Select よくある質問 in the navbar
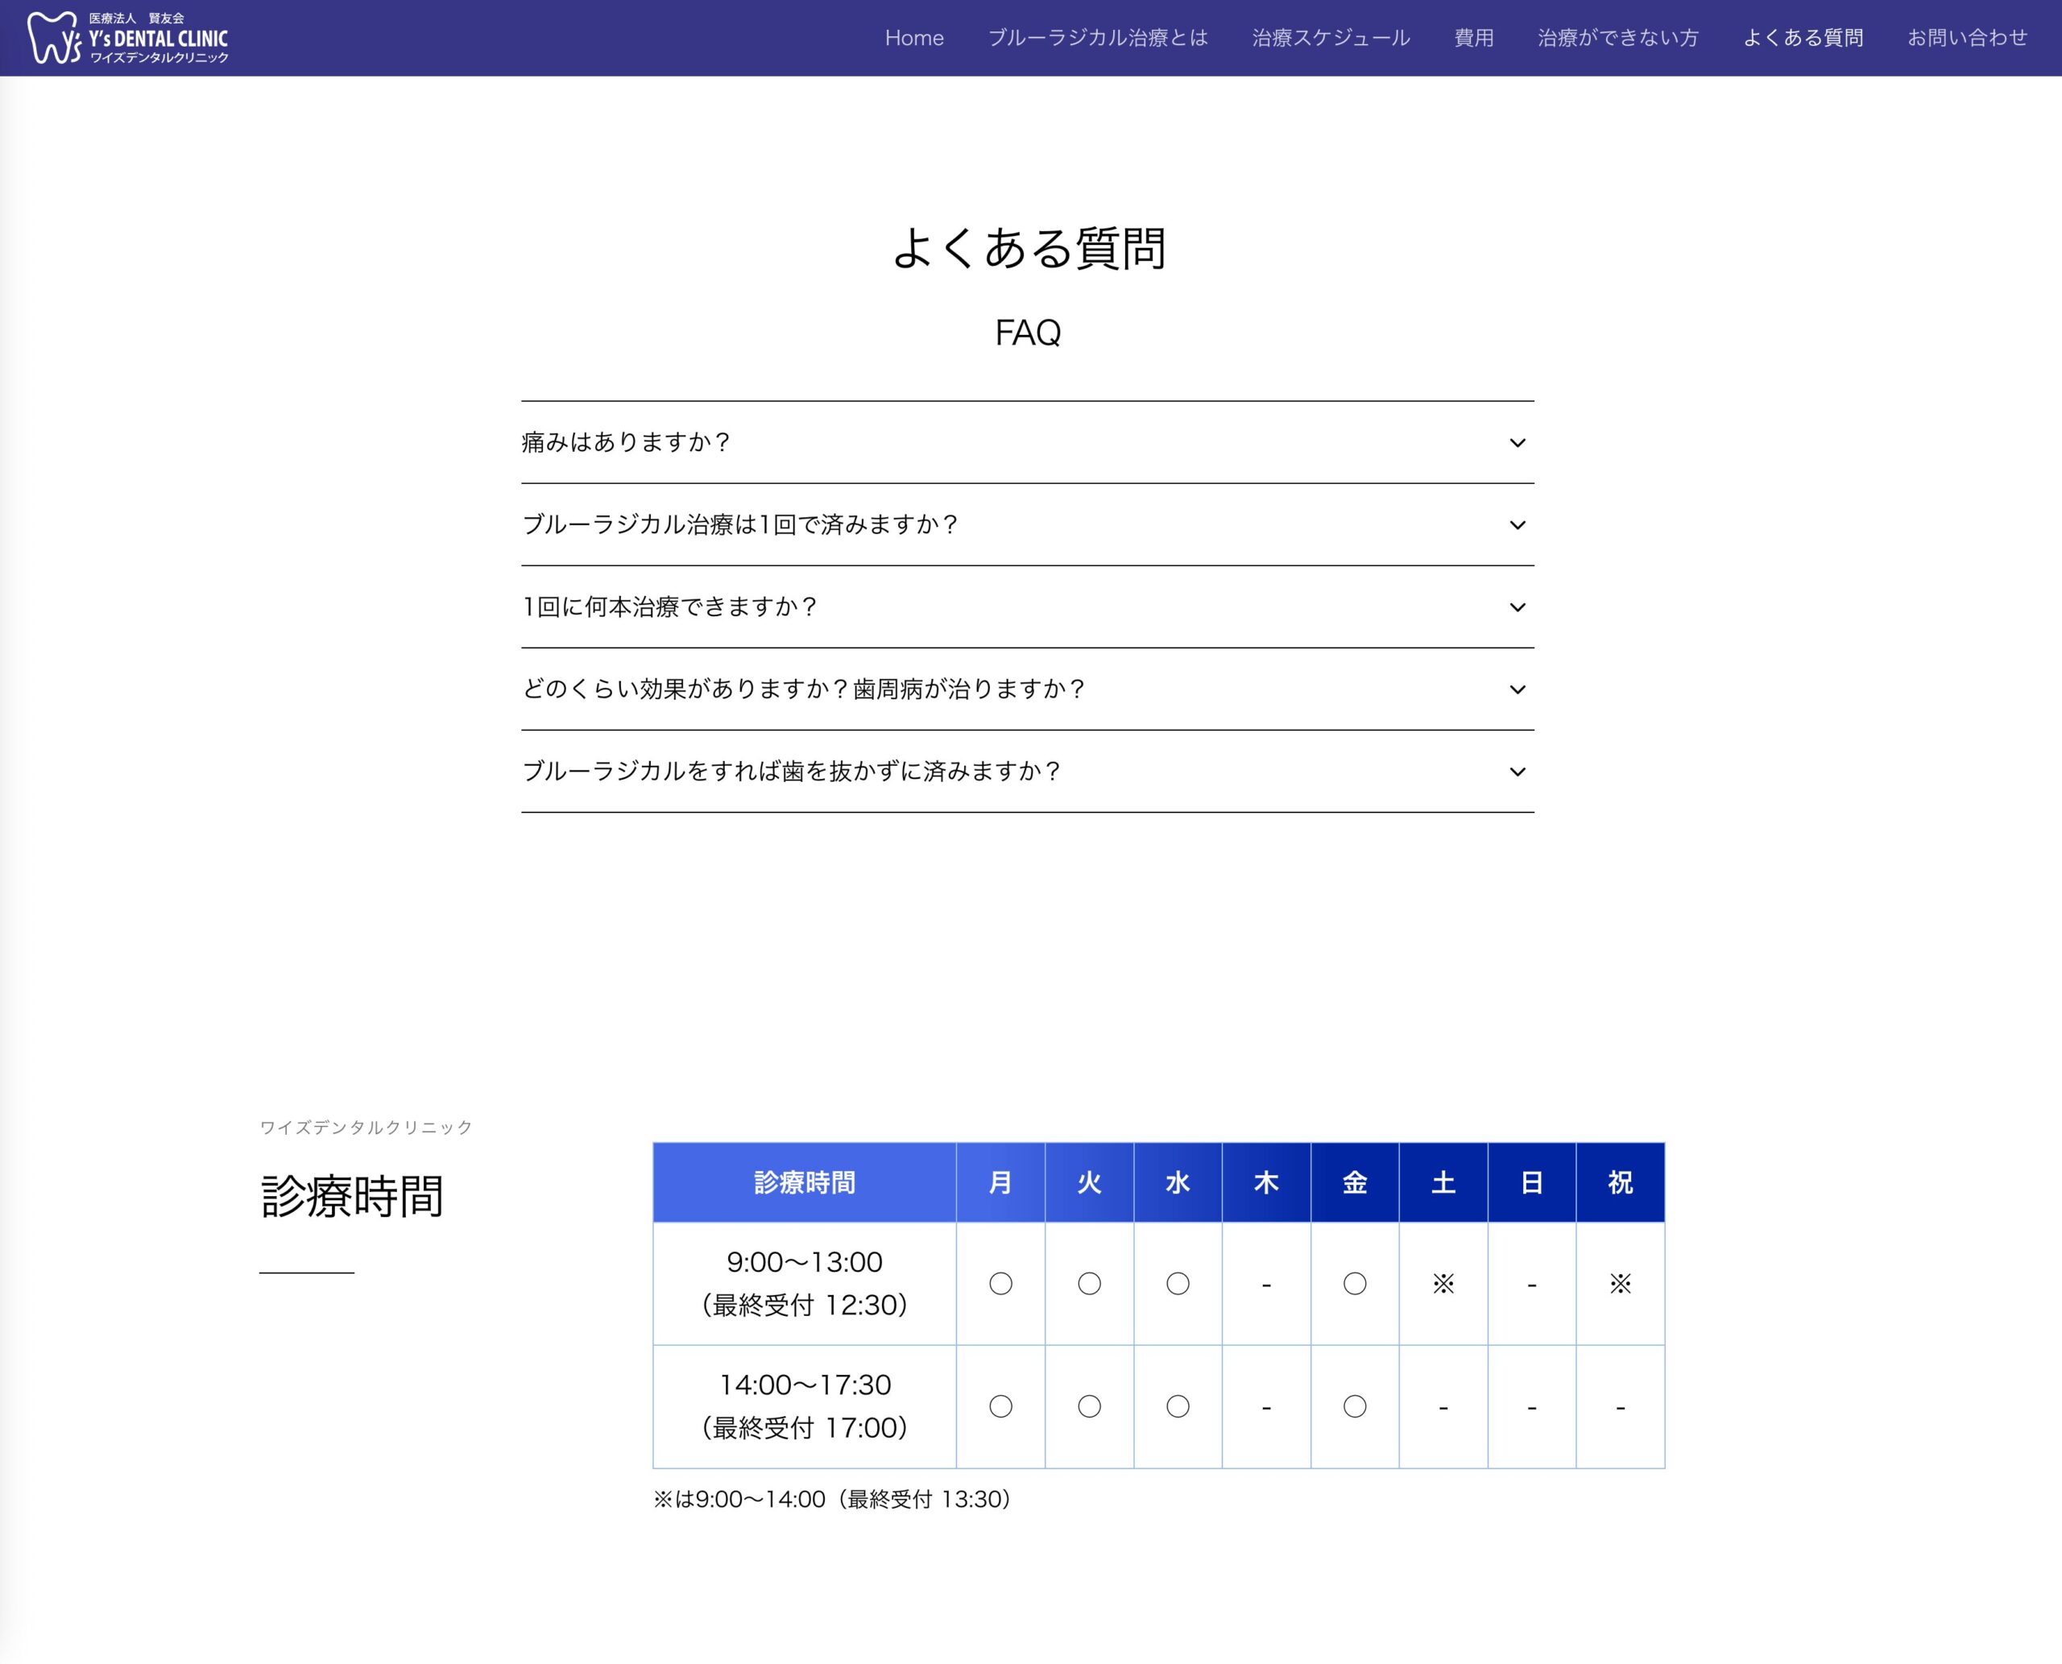Screen dimensions: 2062x1664 (1802, 37)
